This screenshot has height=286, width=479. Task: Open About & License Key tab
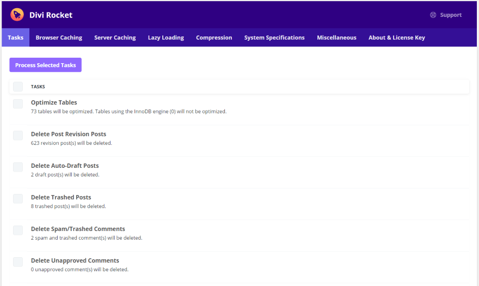pyautogui.click(x=396, y=38)
